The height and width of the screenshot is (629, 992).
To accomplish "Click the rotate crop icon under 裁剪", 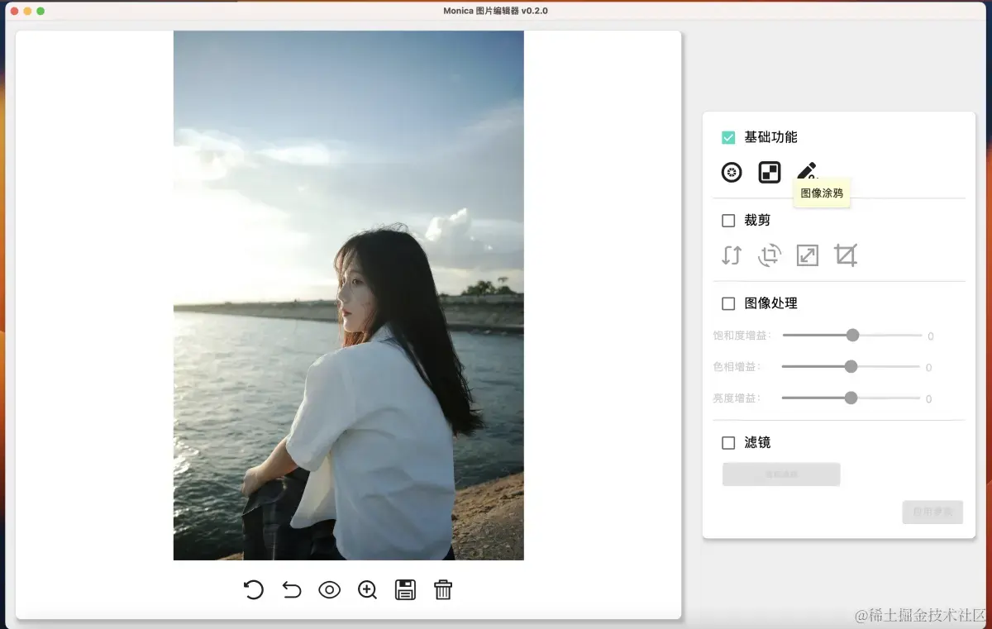I will point(770,255).
